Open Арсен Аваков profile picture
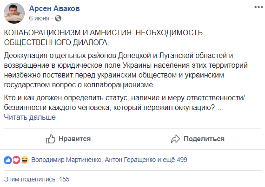This screenshot has height=187, width=265. tap(14, 13)
